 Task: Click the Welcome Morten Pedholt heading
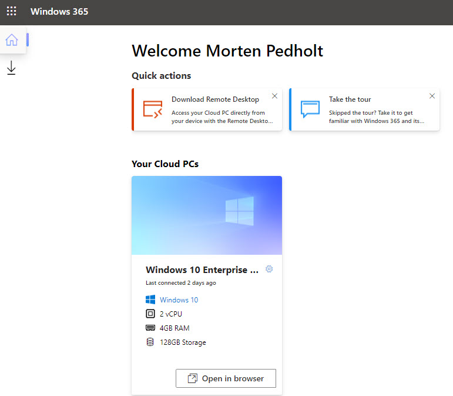[227, 51]
